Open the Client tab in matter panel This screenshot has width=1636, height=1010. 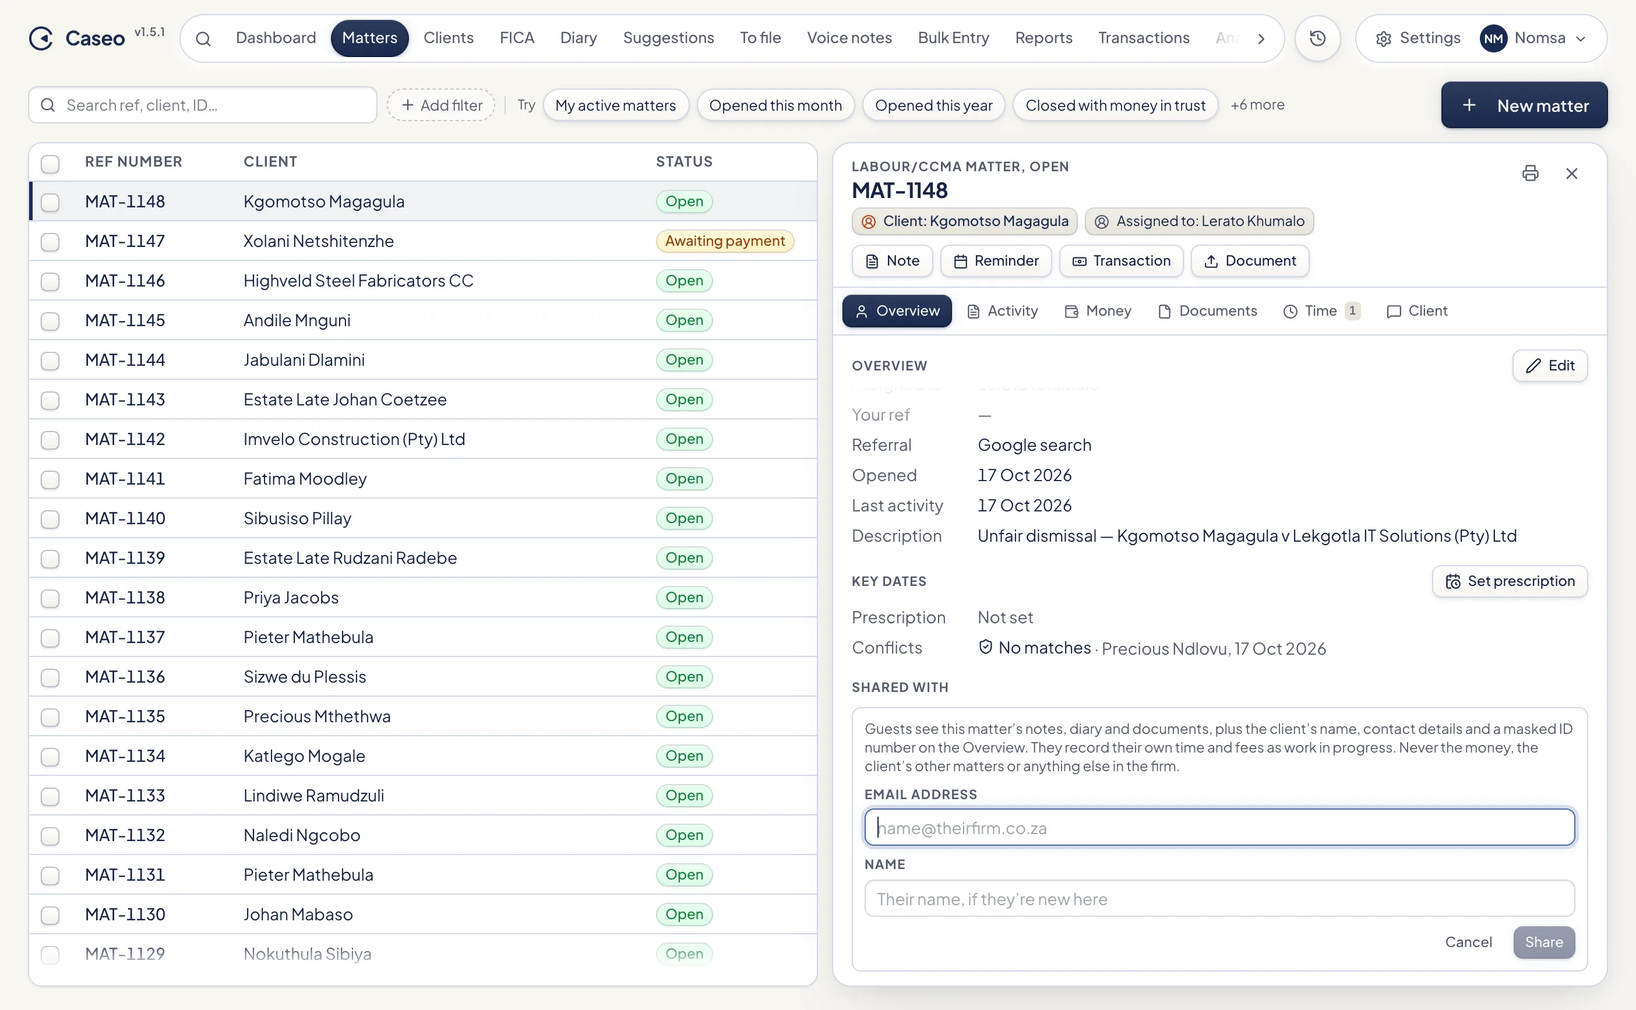(1416, 311)
